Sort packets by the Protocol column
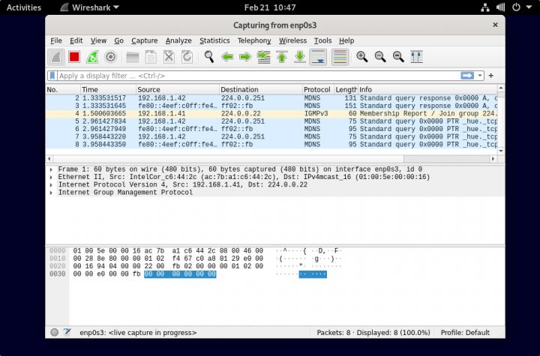 [317, 90]
